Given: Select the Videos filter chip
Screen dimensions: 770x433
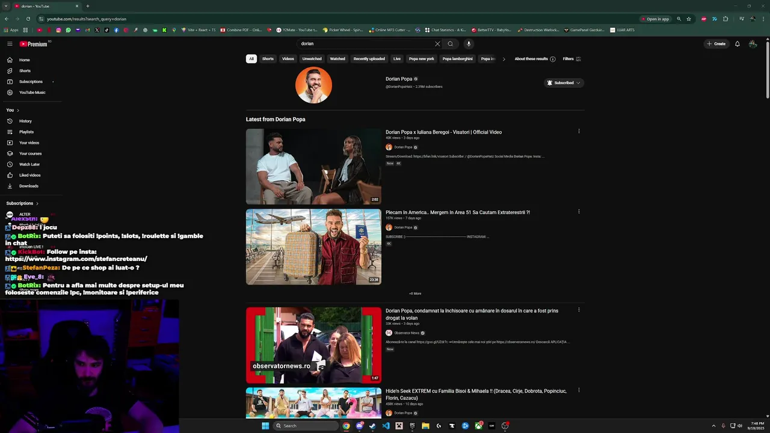Looking at the screenshot, I should tap(288, 59).
